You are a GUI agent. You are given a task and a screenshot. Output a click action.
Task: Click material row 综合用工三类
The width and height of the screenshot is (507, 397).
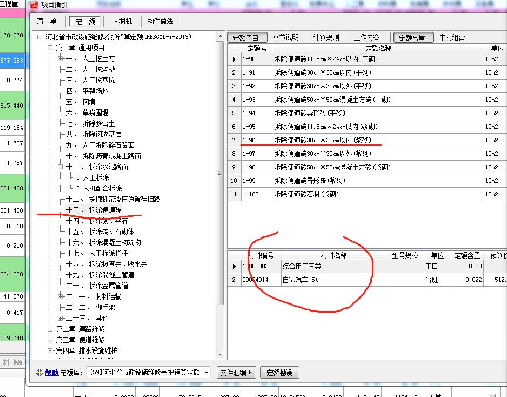pyautogui.click(x=367, y=266)
